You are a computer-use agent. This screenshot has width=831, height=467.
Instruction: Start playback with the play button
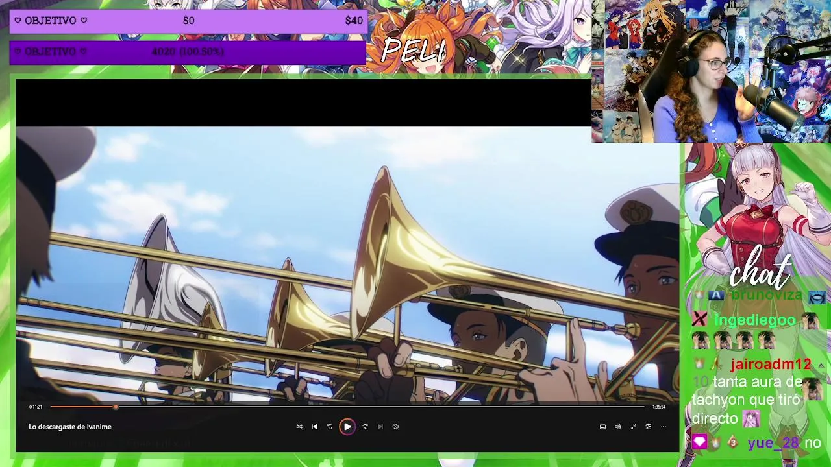pyautogui.click(x=347, y=427)
